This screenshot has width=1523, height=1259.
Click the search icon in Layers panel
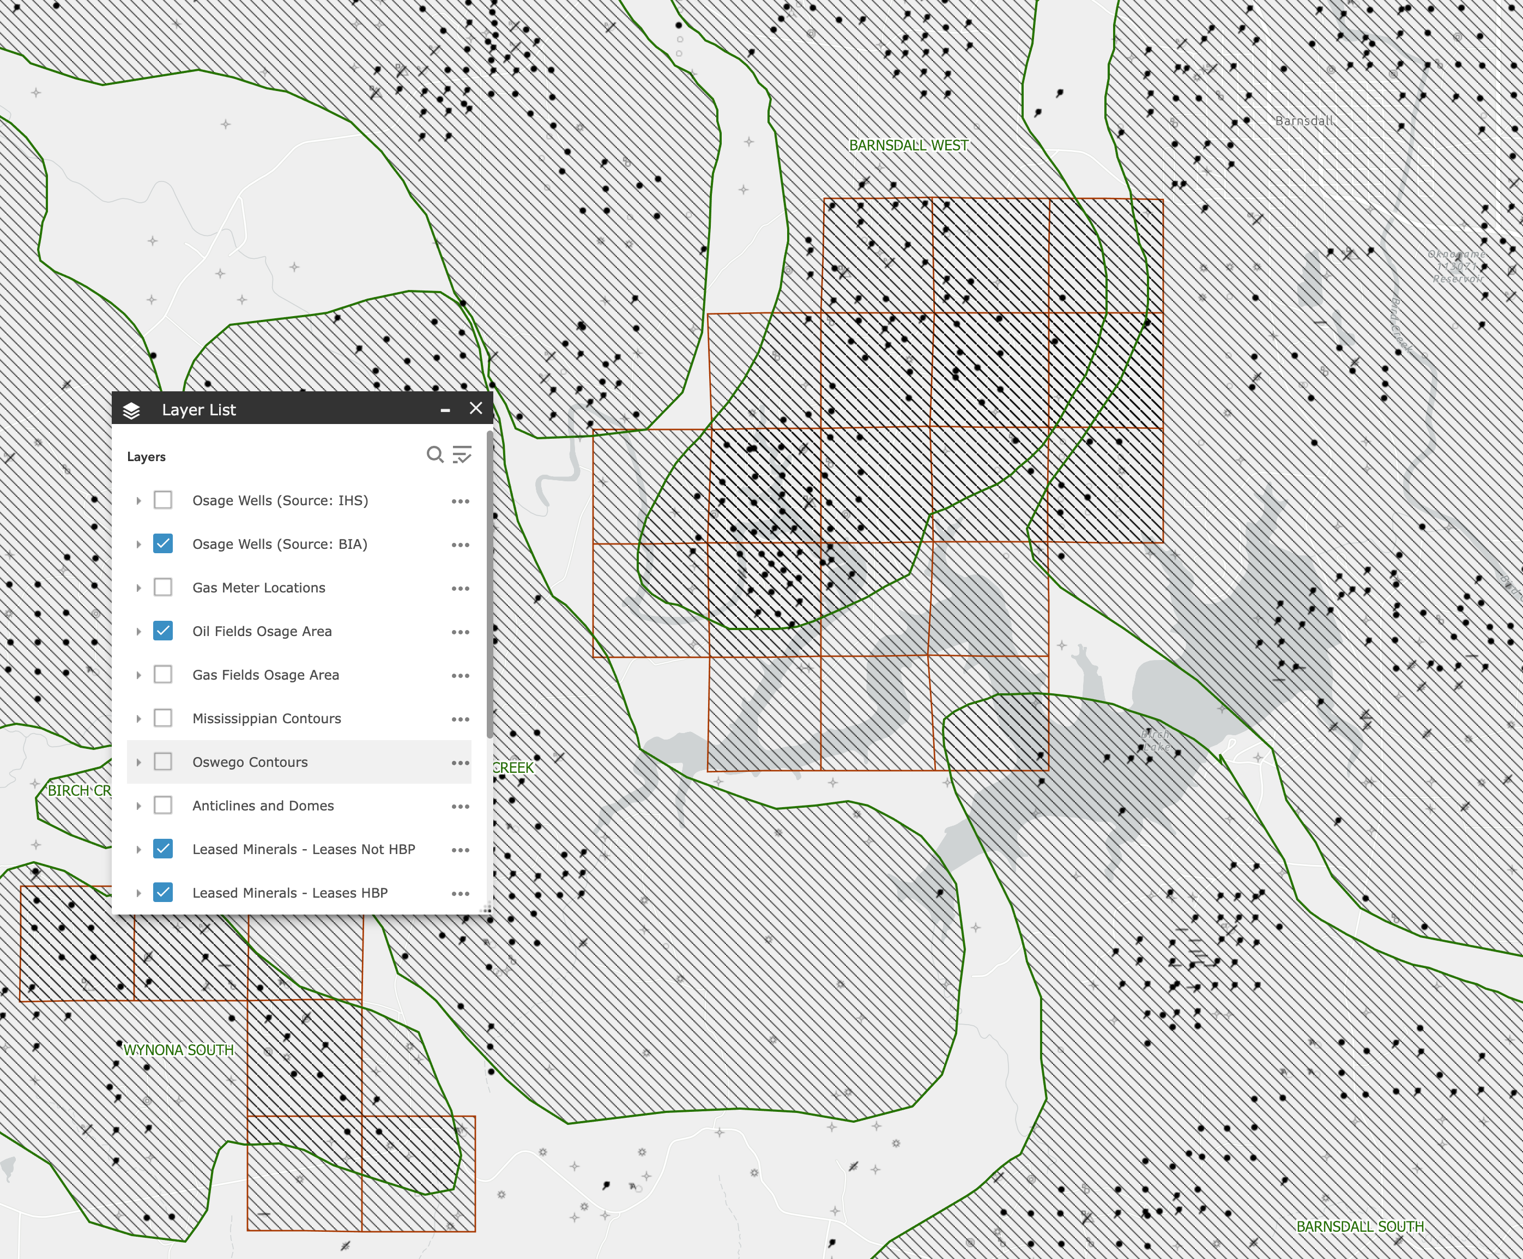pos(434,455)
